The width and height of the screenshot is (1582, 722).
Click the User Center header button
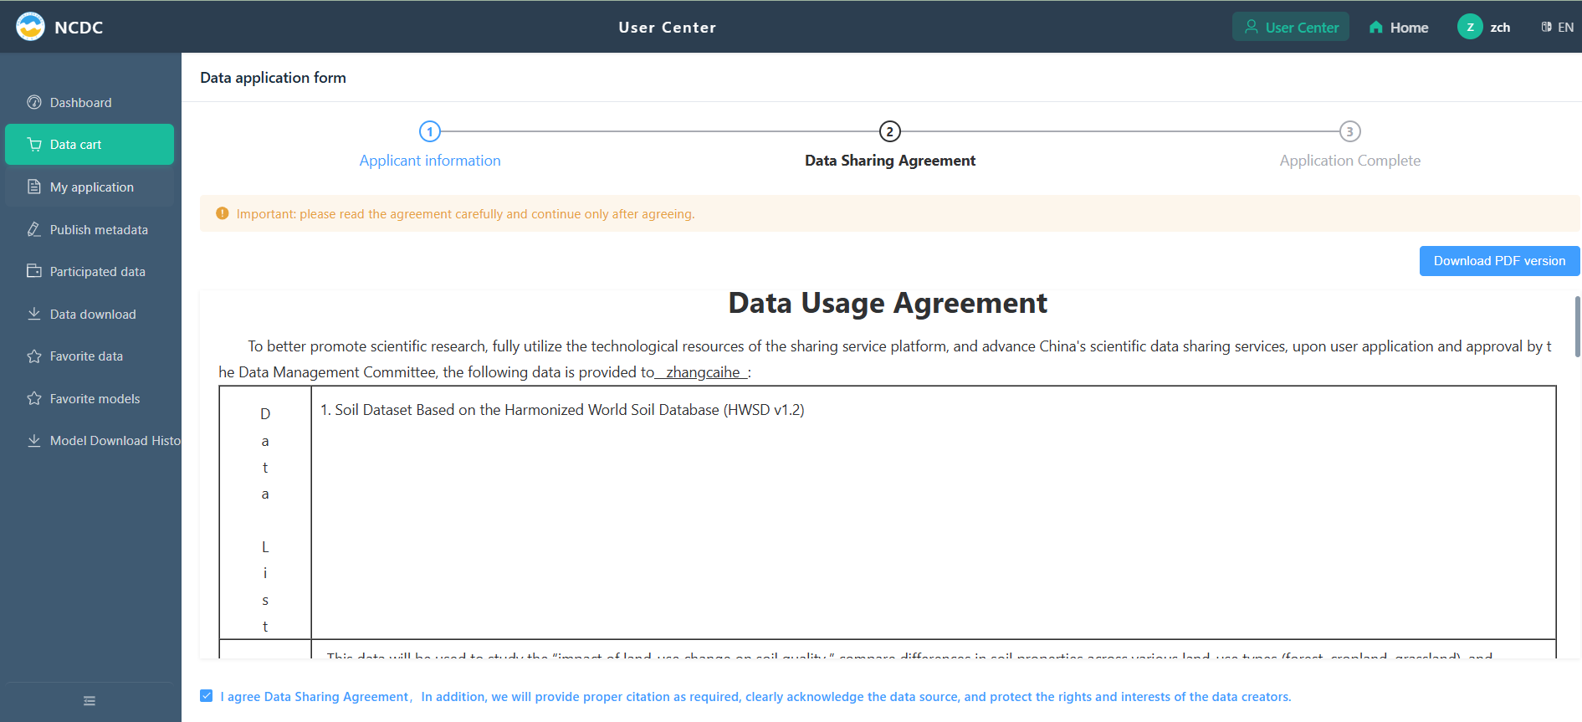(1290, 27)
